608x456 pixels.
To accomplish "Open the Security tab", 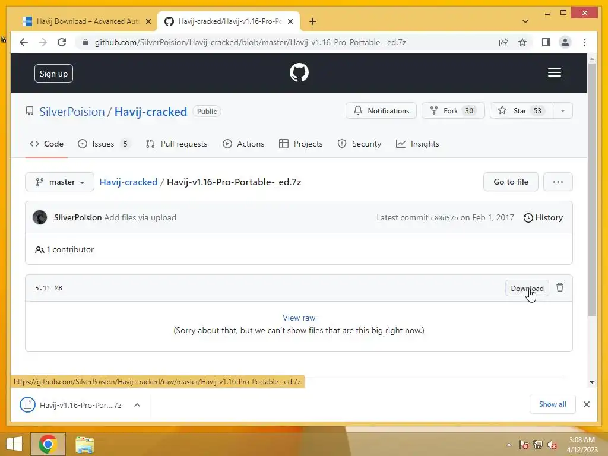I will pos(359,144).
